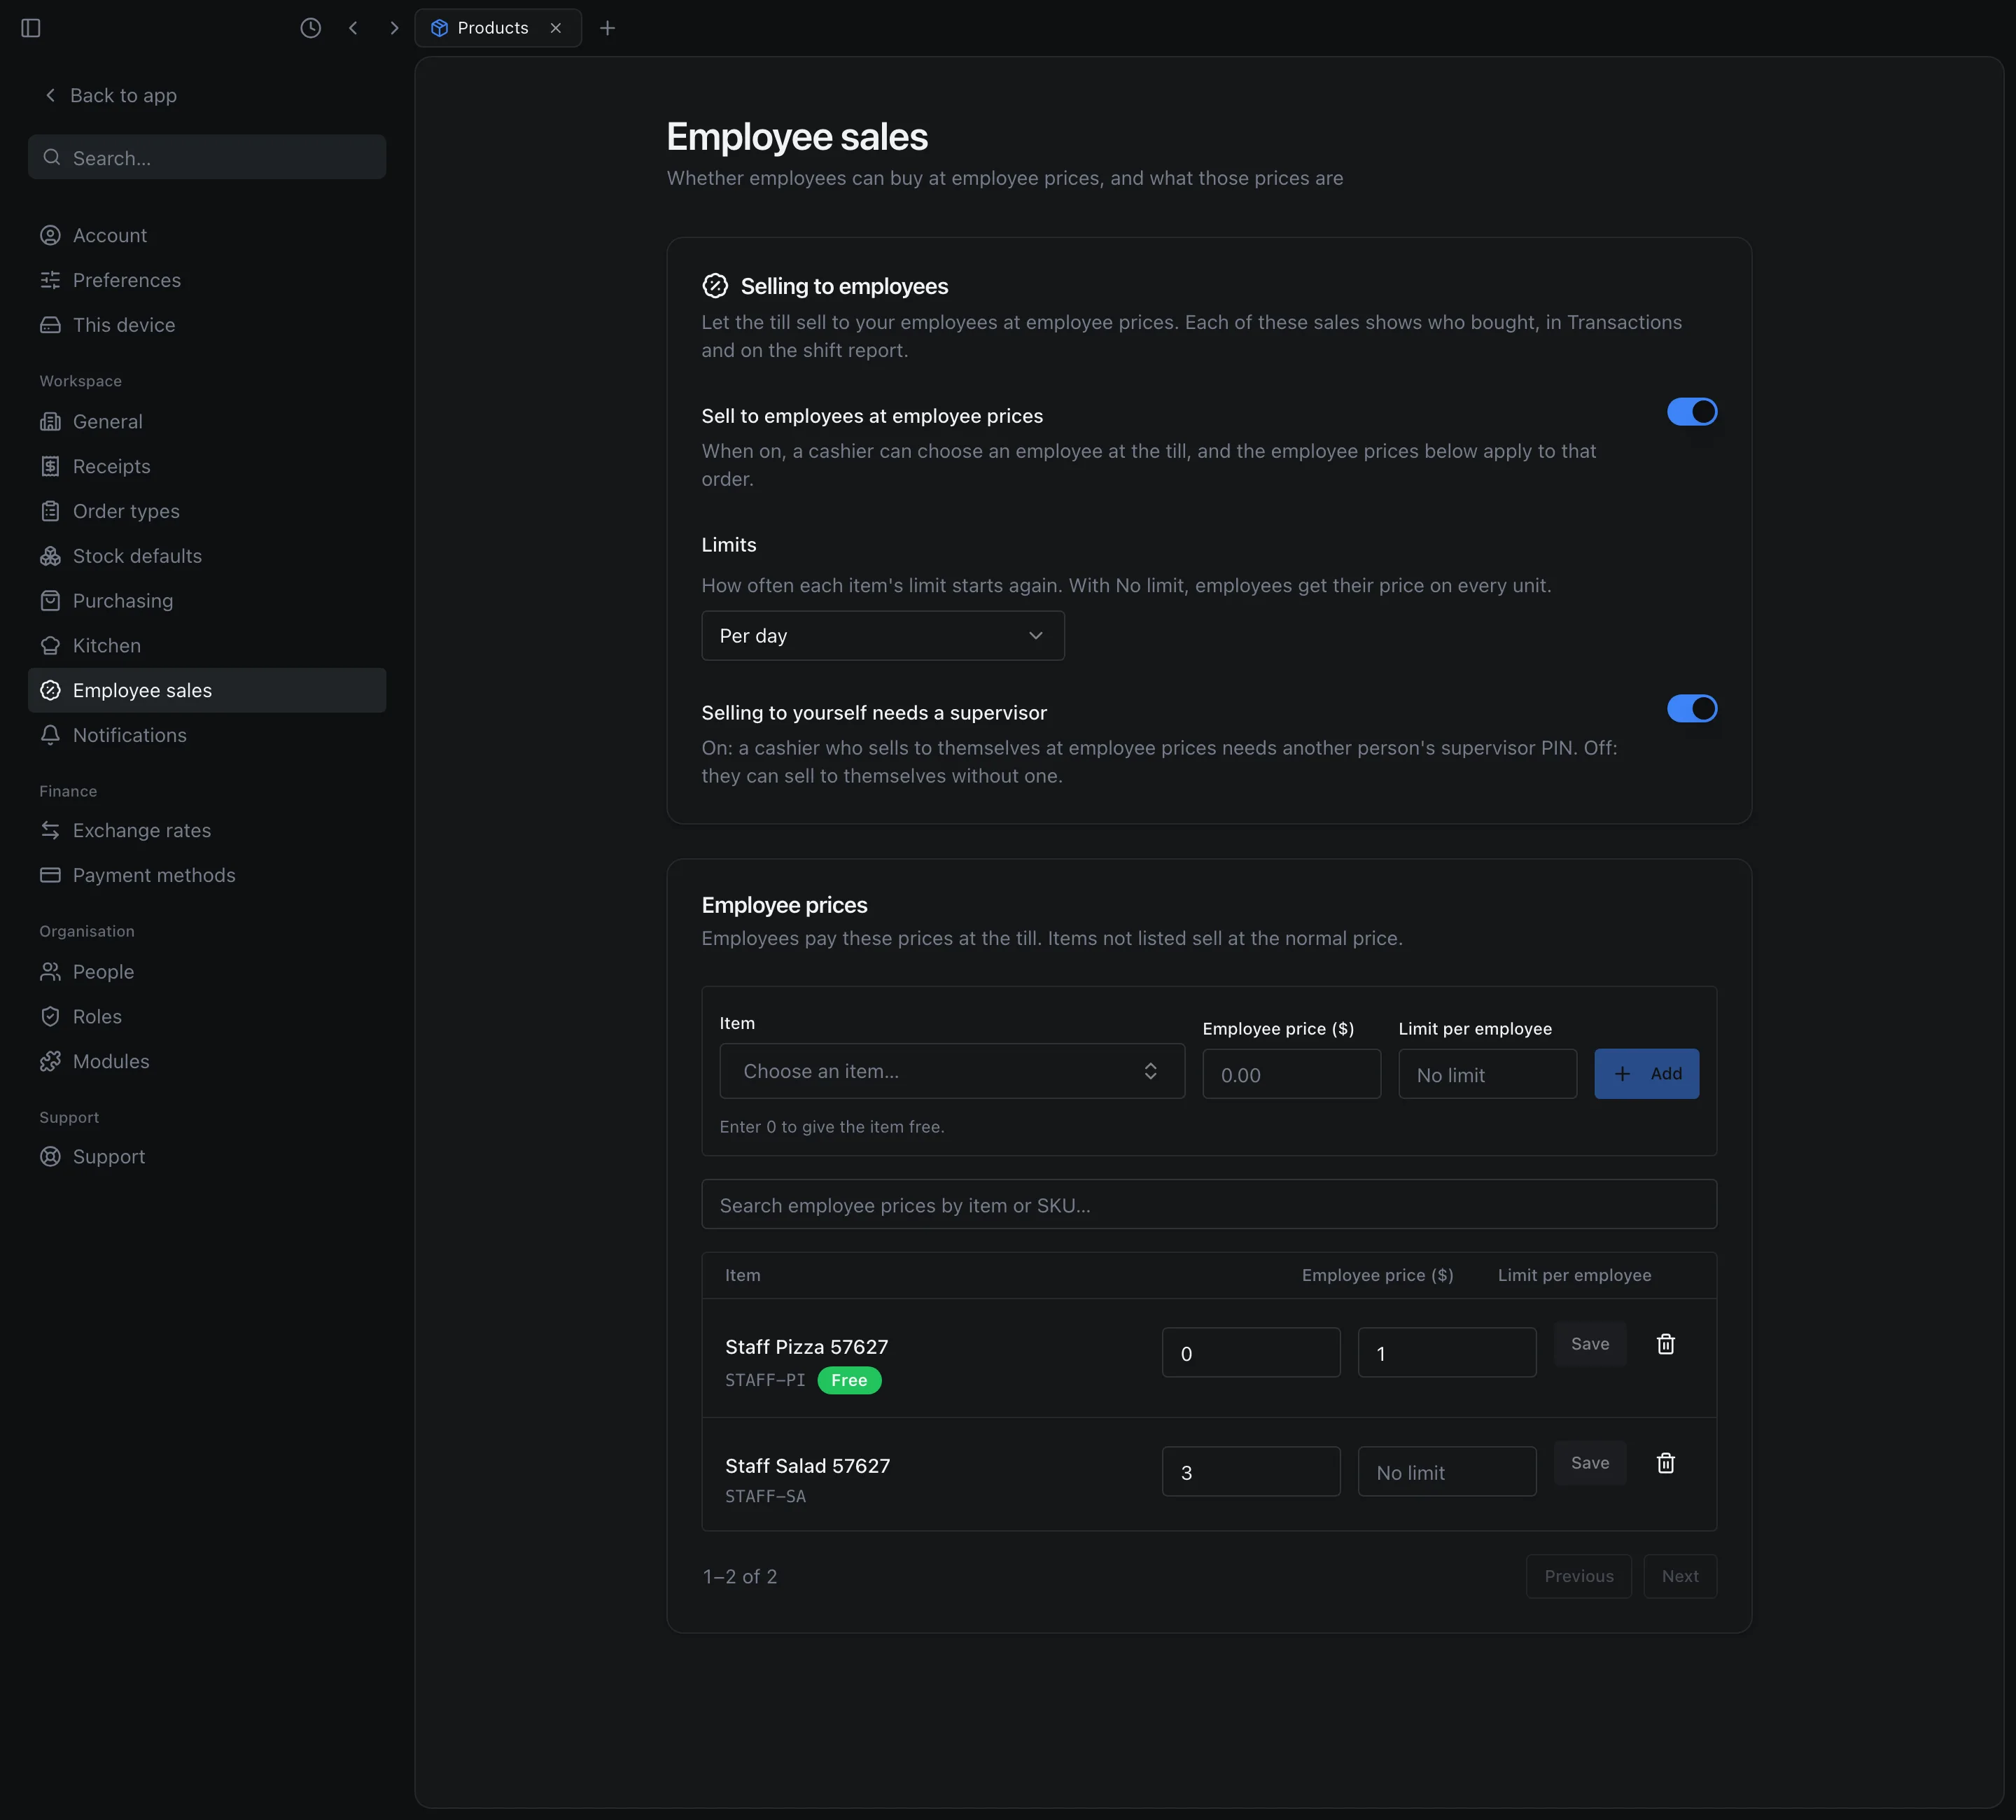Viewport: 2016px width, 1820px height.
Task: Open the Choose an item combo box
Action: pyautogui.click(x=952, y=1071)
